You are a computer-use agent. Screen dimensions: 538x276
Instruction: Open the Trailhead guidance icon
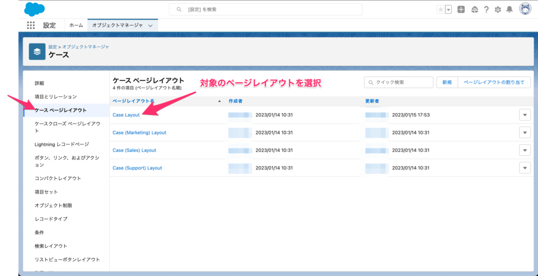(474, 9)
